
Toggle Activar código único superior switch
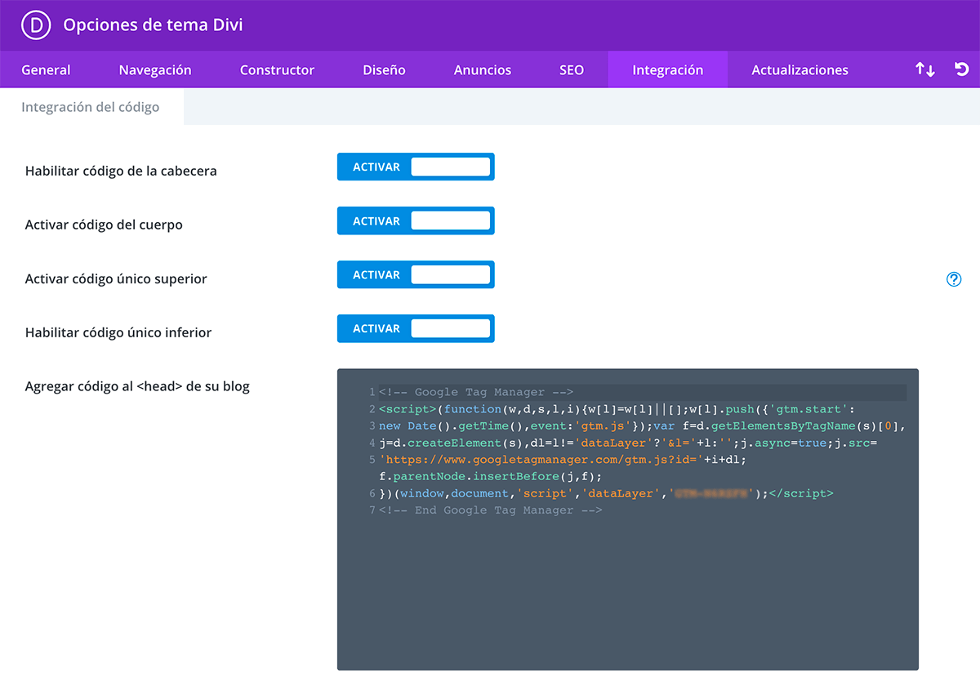(x=416, y=274)
